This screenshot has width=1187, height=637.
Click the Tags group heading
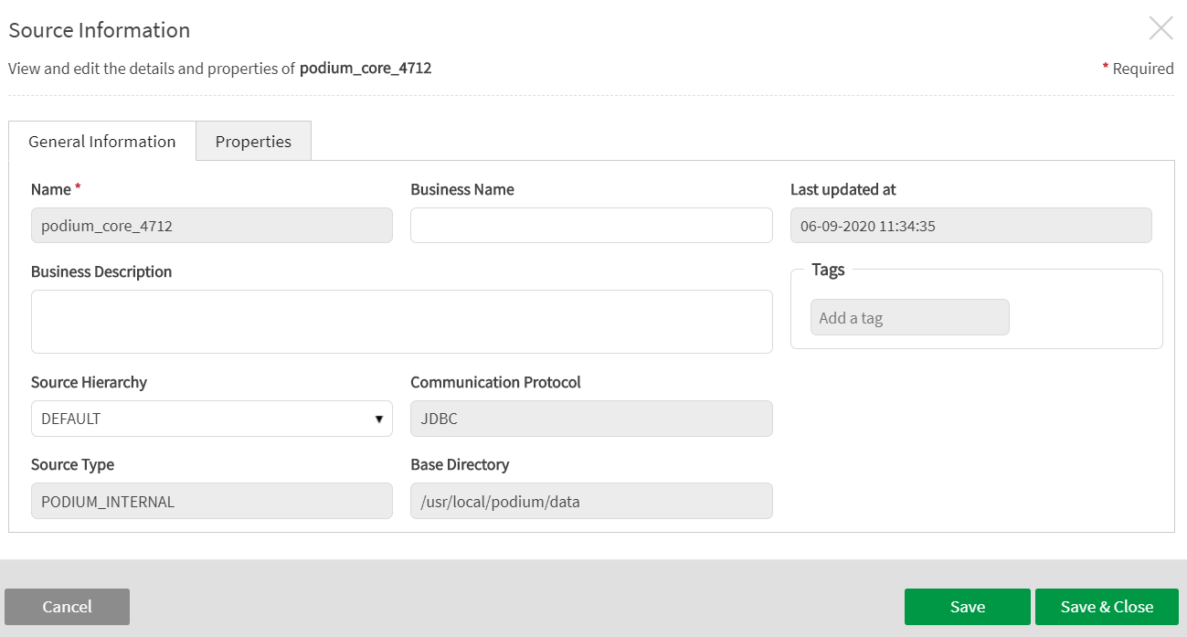click(828, 270)
